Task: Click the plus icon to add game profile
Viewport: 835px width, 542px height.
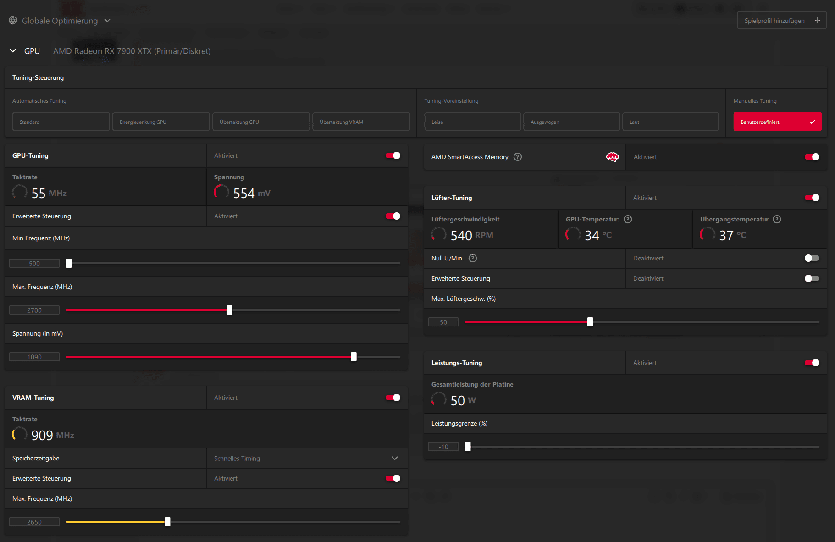Action: coord(817,21)
